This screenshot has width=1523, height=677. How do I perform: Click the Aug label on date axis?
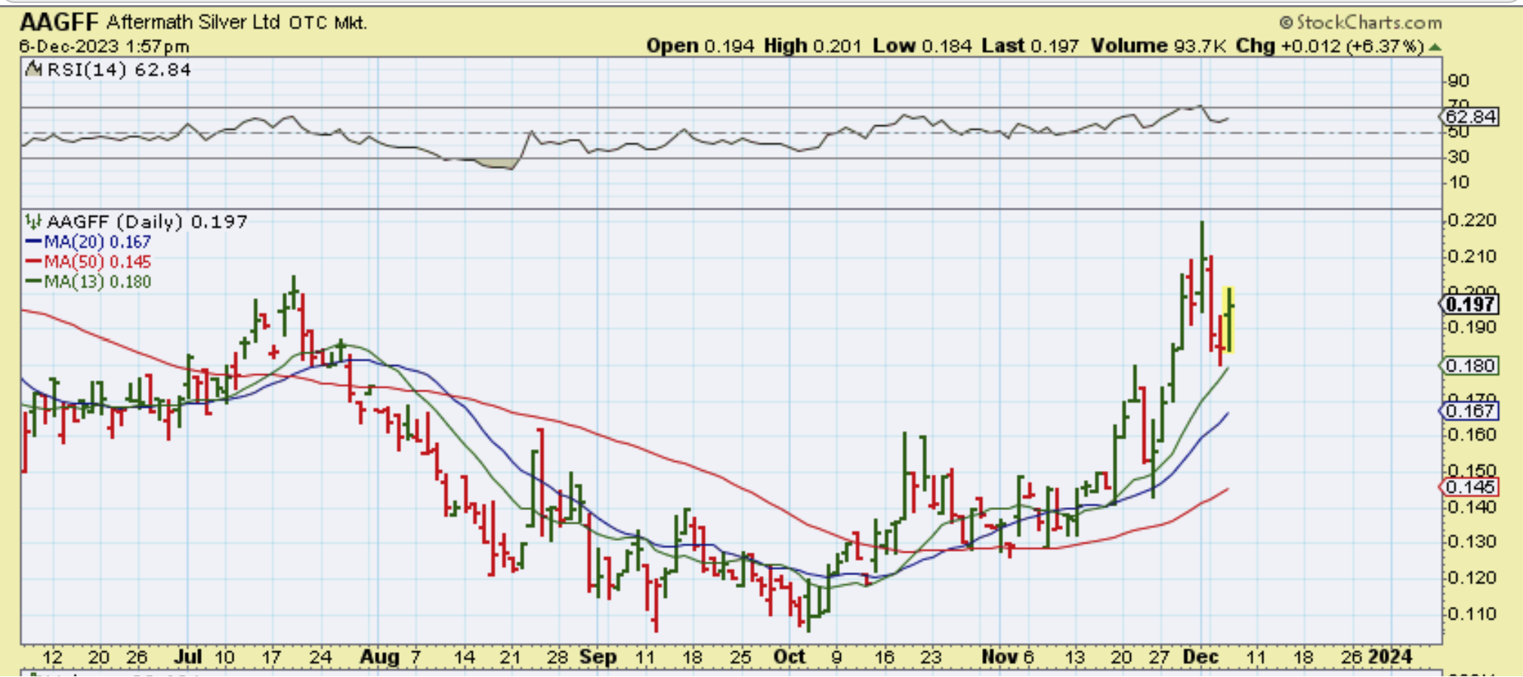pyautogui.click(x=379, y=657)
